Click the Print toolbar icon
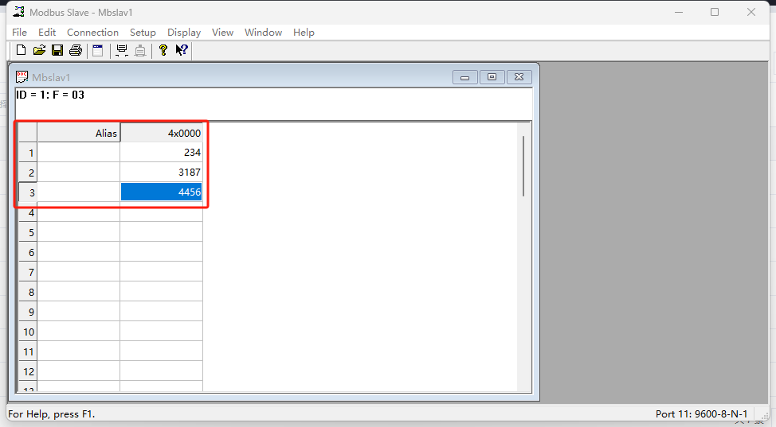Screen dimensions: 776x427 [76, 51]
